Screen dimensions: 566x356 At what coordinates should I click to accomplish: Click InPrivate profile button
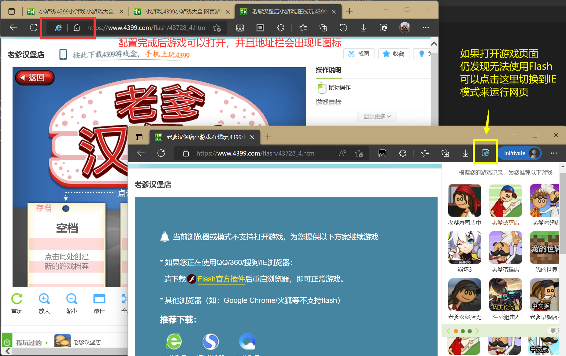520,153
